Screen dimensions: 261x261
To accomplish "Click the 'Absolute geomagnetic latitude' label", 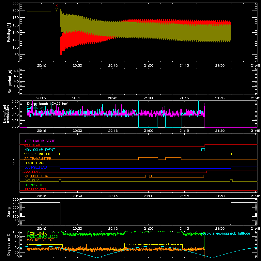I will [225, 234].
